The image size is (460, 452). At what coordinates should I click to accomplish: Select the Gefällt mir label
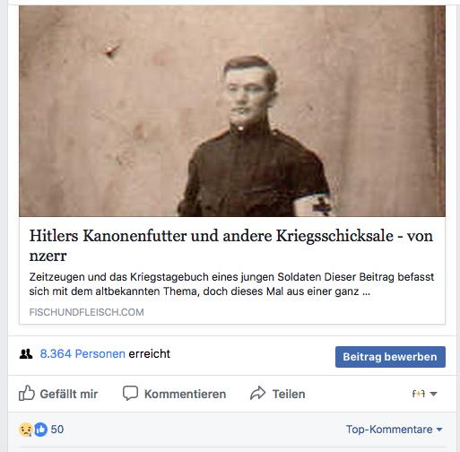69,394
